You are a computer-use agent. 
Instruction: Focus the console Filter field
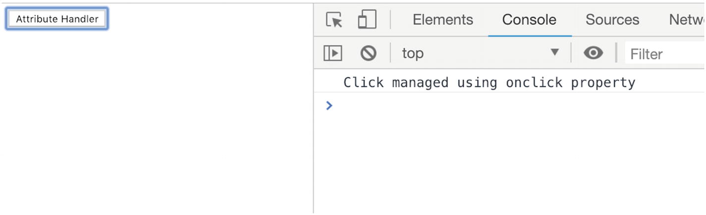coord(665,54)
